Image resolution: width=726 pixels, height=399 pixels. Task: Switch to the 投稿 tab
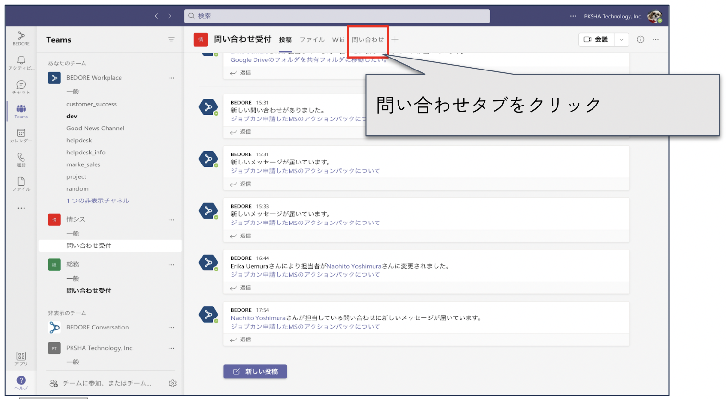(x=285, y=40)
